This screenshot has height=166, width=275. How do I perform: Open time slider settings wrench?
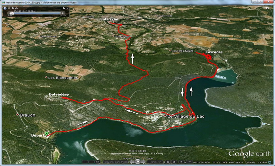[64, 8]
